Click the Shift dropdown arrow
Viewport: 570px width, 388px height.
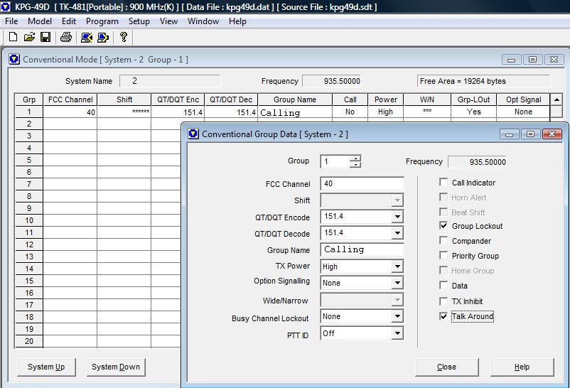pyautogui.click(x=397, y=200)
